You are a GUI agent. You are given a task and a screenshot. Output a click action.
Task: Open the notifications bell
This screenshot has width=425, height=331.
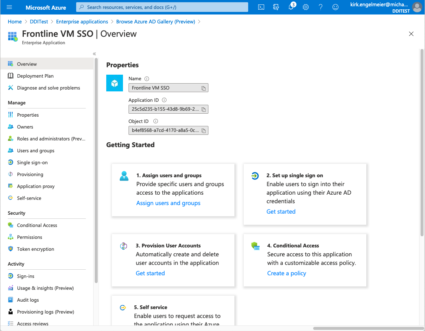(x=291, y=7)
